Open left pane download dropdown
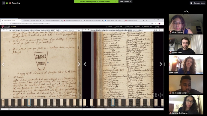This screenshot has height=116, width=207. [x=79, y=30]
